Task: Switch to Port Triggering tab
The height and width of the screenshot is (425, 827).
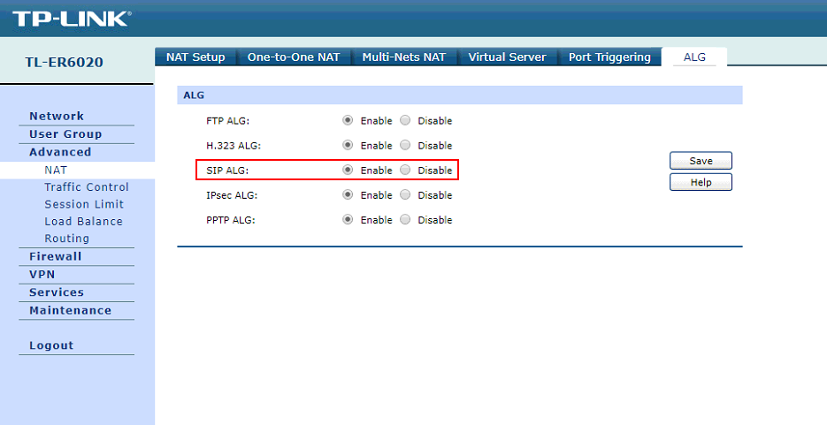Action: point(609,57)
